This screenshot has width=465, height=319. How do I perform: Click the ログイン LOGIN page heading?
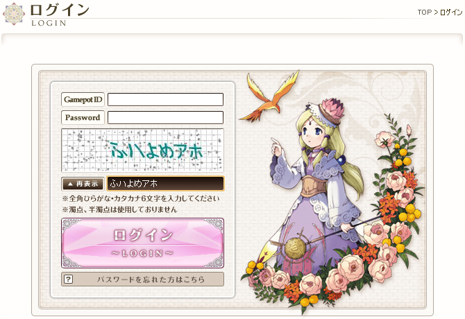(x=60, y=15)
